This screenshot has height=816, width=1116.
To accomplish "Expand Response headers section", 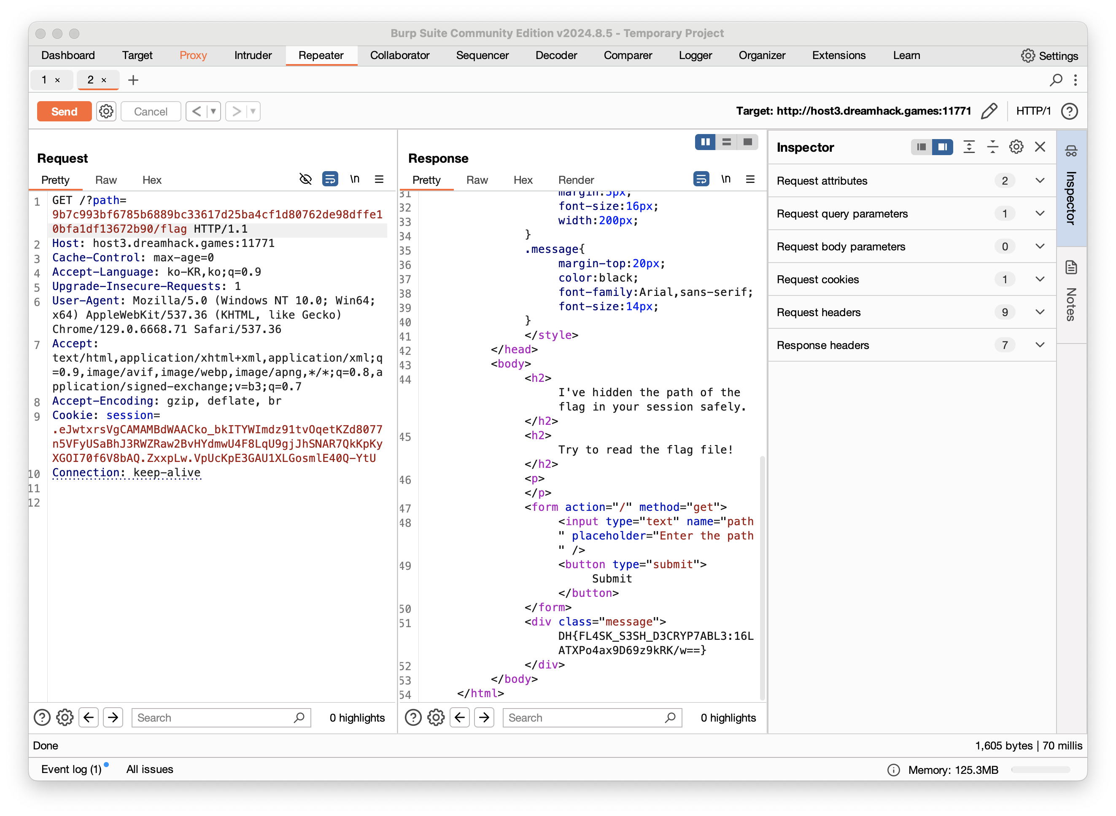I will 1040,345.
